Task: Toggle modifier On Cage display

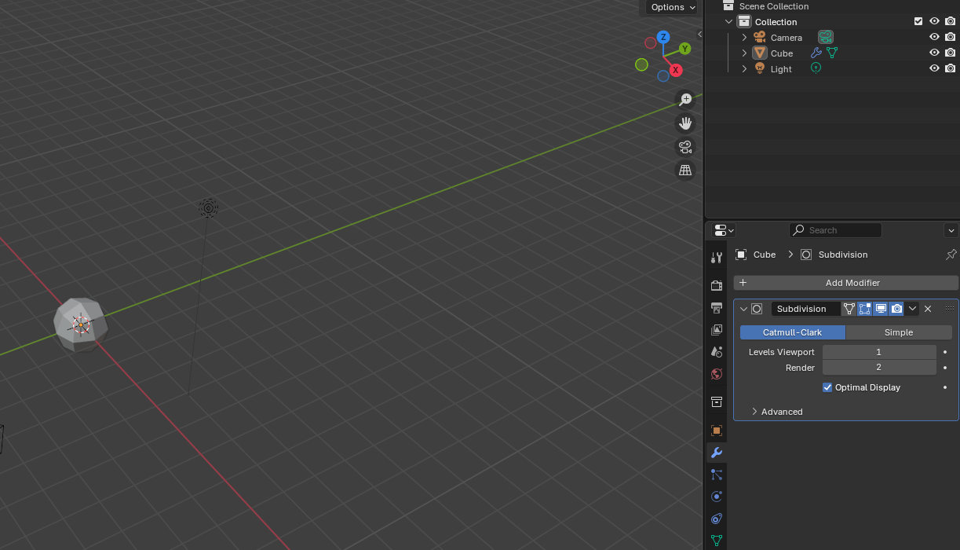Action: [x=849, y=309]
